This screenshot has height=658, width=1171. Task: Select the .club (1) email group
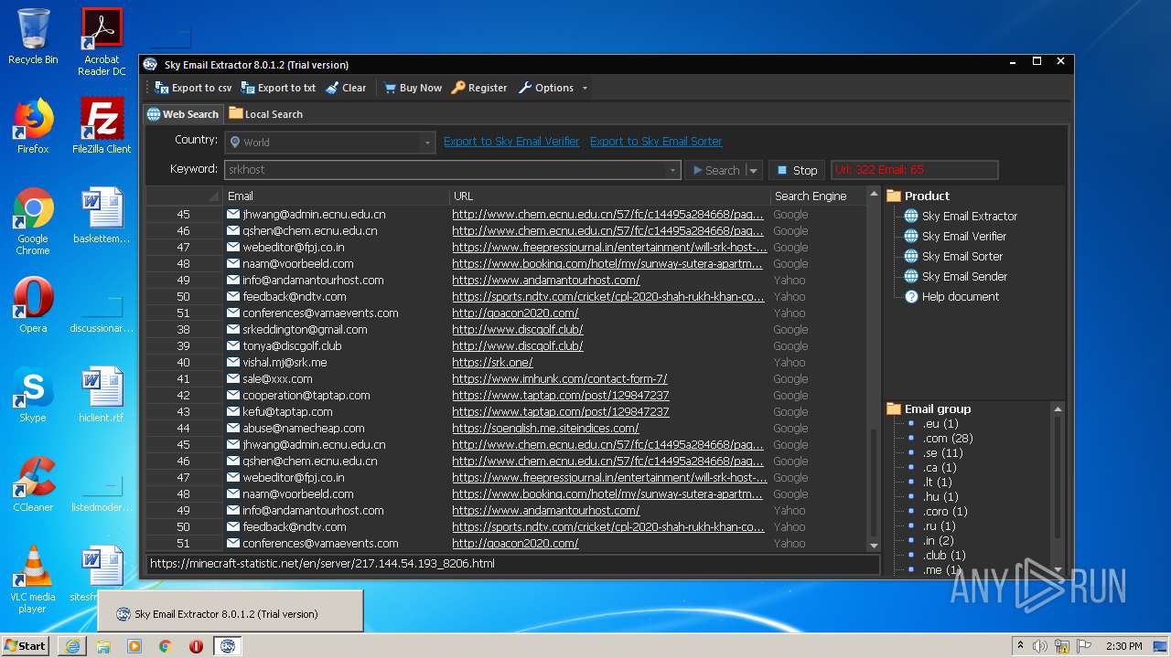tap(944, 556)
